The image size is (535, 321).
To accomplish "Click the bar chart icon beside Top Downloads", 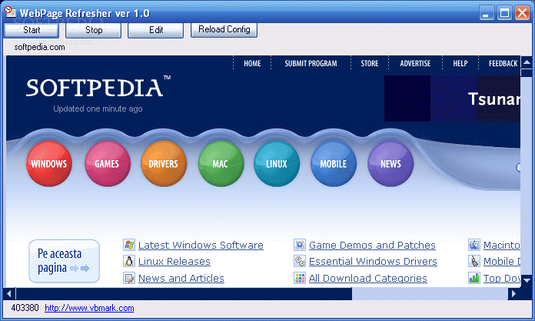I will (474, 278).
